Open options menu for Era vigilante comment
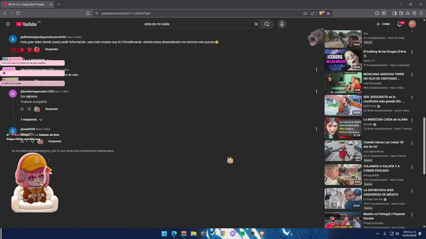The height and width of the screenshot is (239, 426). click(317, 91)
